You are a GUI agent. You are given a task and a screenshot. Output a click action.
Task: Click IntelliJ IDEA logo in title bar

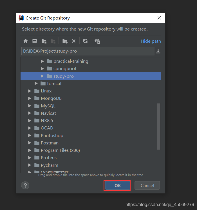(x=21, y=18)
